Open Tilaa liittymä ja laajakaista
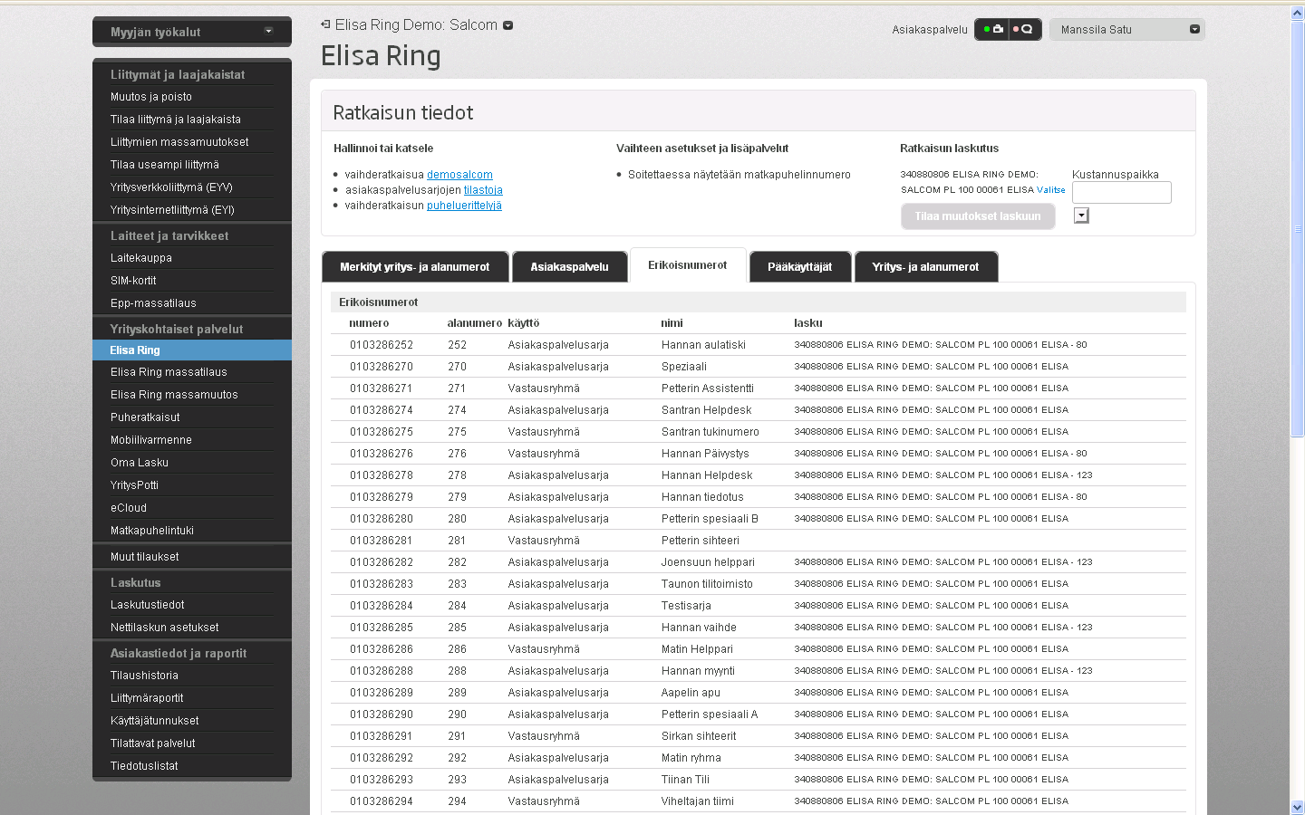Image resolution: width=1305 pixels, height=815 pixels. click(176, 120)
